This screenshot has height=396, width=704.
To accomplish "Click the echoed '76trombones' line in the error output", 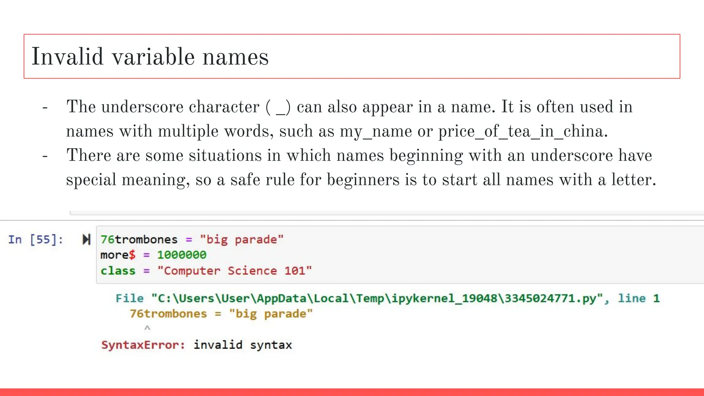I will [x=221, y=314].
